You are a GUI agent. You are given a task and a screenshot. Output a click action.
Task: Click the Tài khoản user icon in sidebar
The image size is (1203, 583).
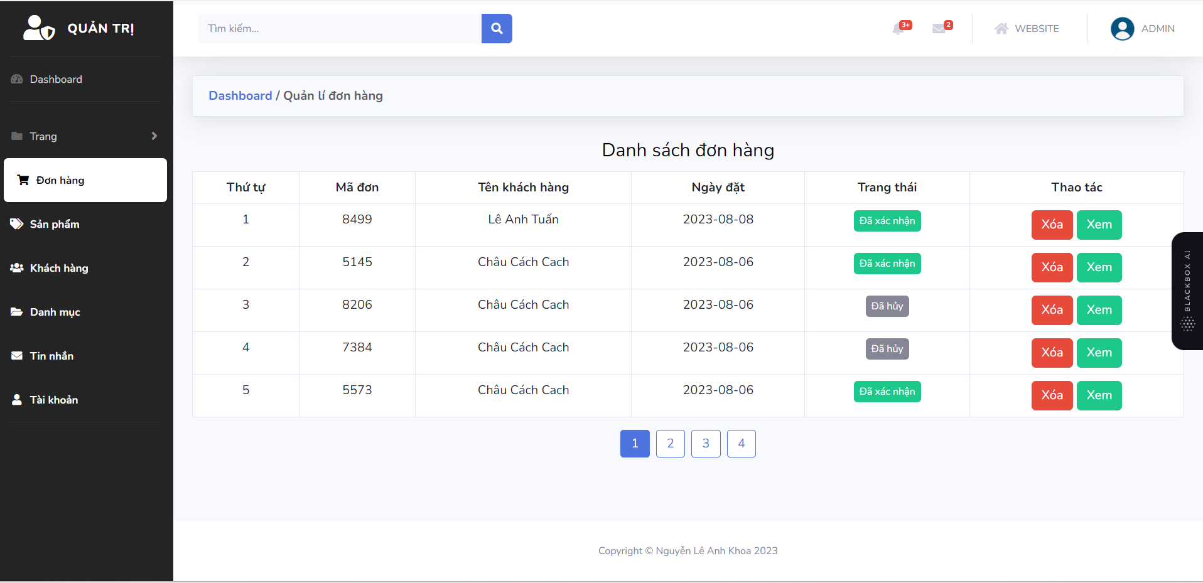pyautogui.click(x=17, y=400)
